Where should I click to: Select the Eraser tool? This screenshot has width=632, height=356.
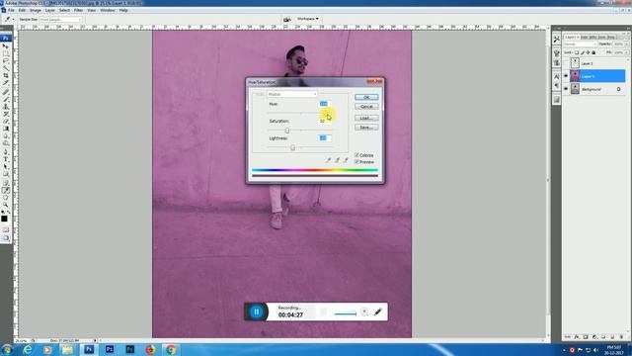pos(6,121)
